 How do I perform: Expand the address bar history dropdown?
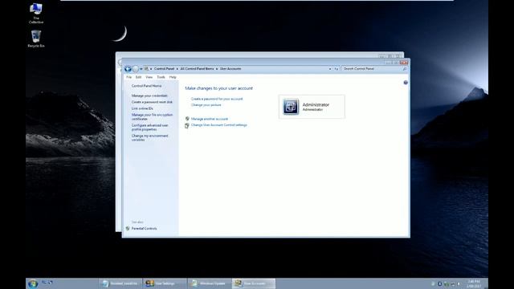[x=330, y=69]
